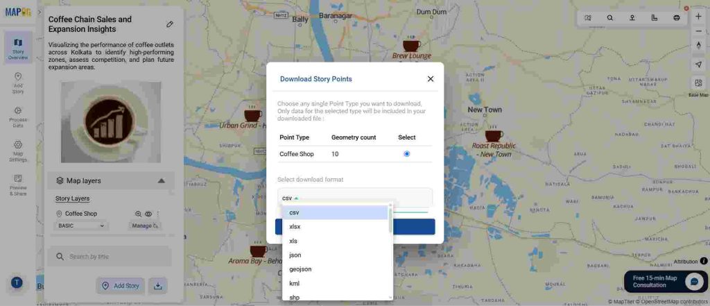The image size is (710, 306).
Task: Edit the story title with the pencil icon
Action: tap(170, 24)
